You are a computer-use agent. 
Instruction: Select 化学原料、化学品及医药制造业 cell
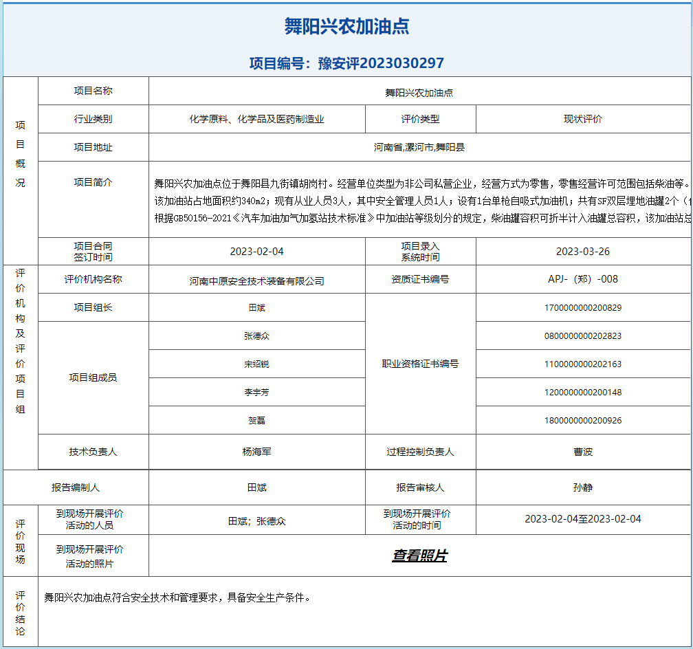click(257, 119)
